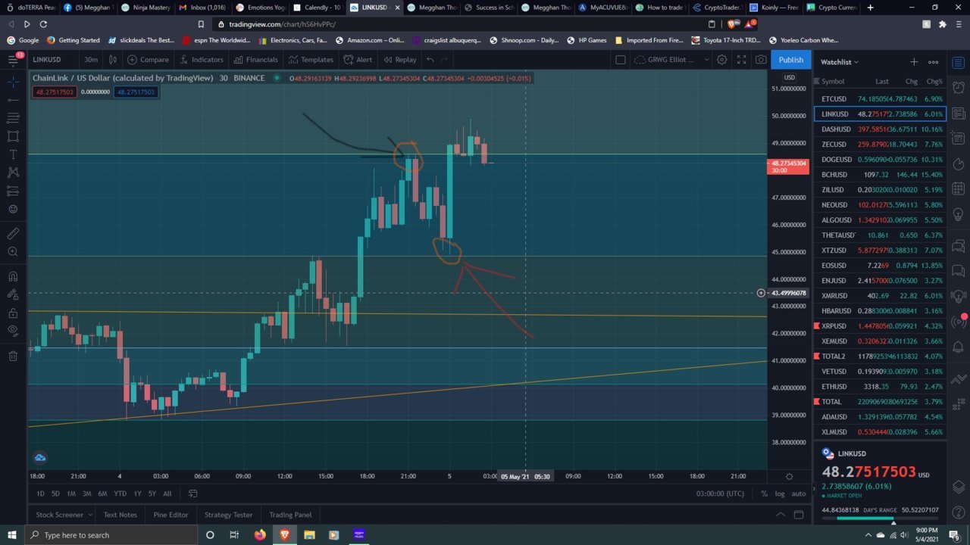Viewport: 970px width, 545px height.
Task: Open the Alerts clock icon in right sidebar
Action: 959,88
